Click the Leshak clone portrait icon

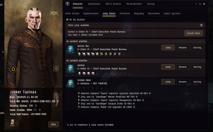click(71, 84)
